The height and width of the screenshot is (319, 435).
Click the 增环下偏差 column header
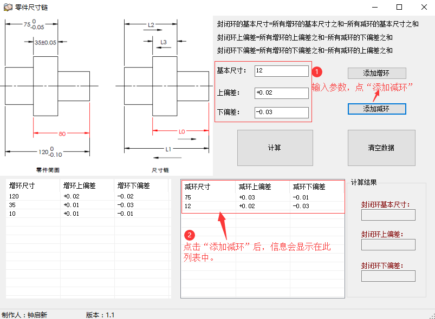tap(141, 185)
